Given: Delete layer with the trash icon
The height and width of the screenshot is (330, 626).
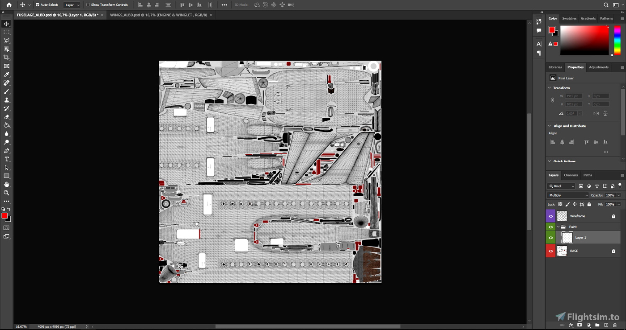Looking at the screenshot, I should pos(614,325).
